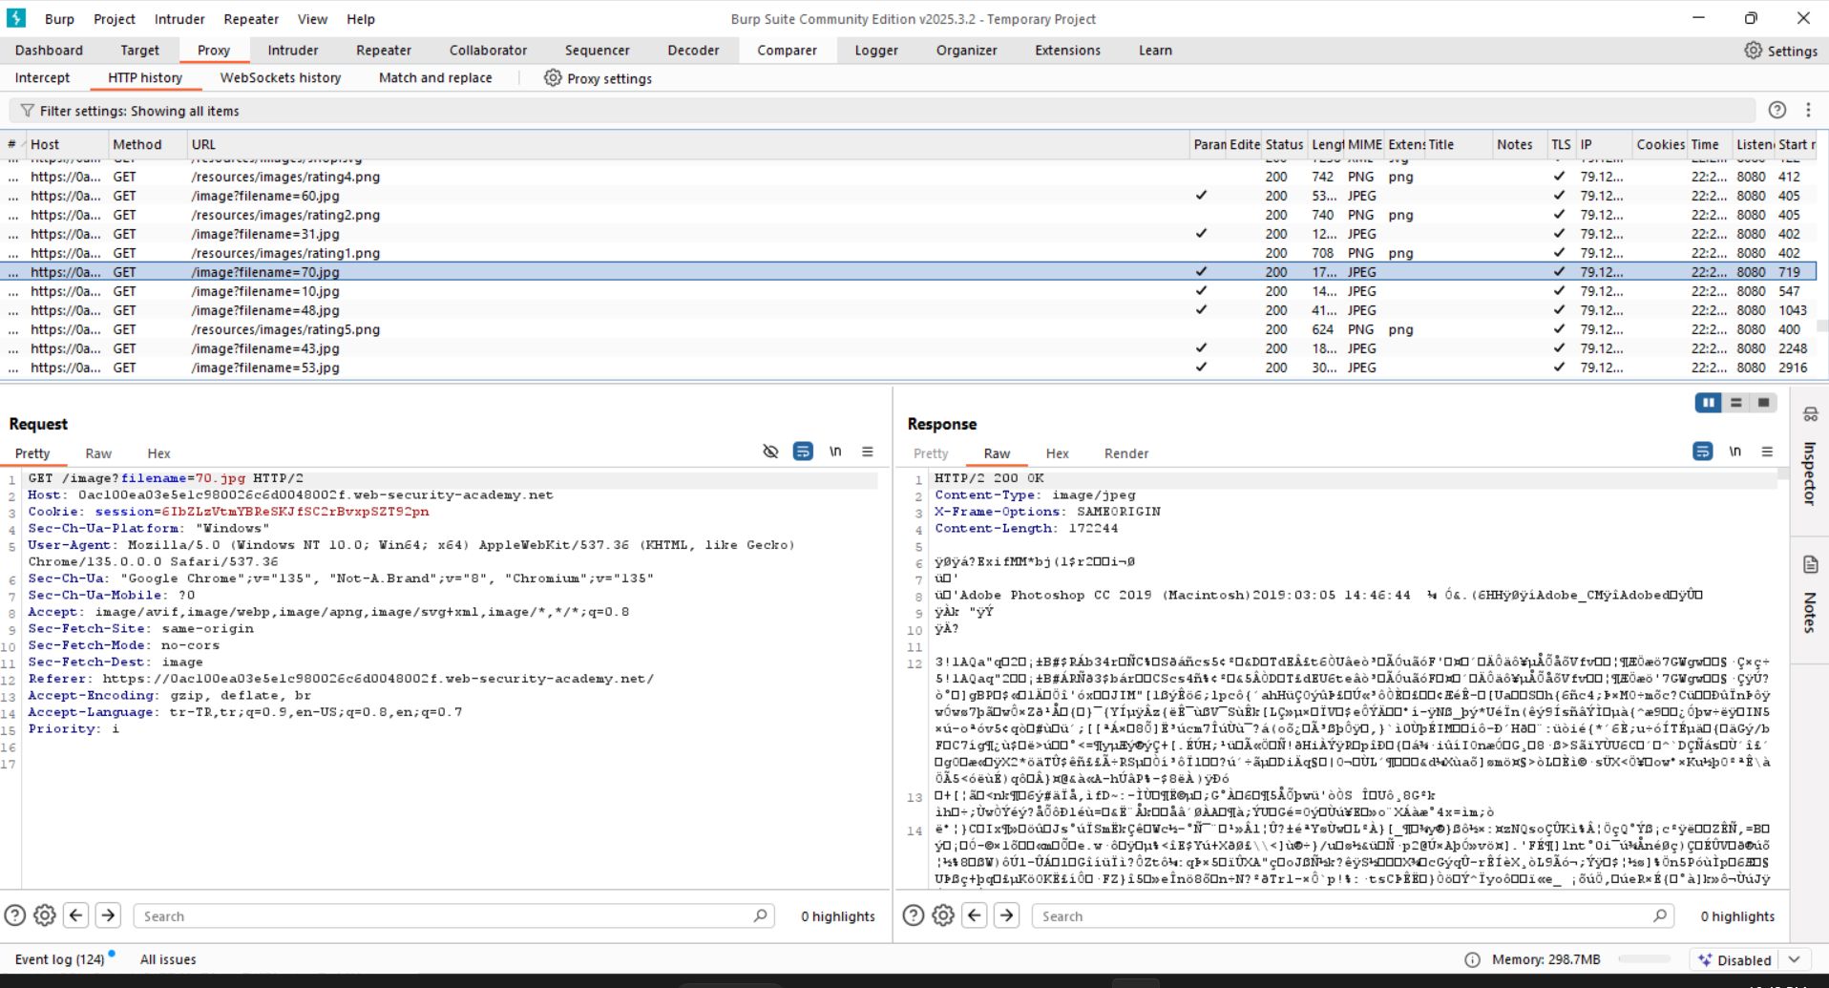This screenshot has height=988, width=1829.
Task: Select the Render tab in Response pane
Action: pos(1126,453)
